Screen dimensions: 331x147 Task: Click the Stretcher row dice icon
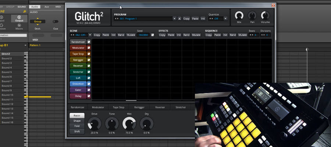[89, 72]
